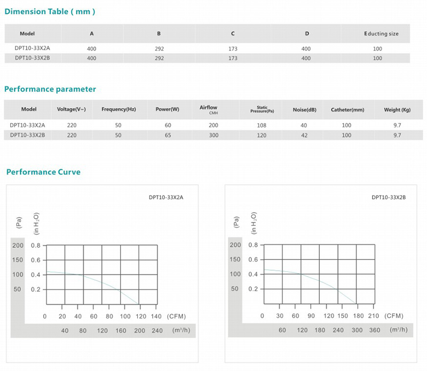Click the Performance Curve heading
427x371 pixels.
tap(43, 172)
